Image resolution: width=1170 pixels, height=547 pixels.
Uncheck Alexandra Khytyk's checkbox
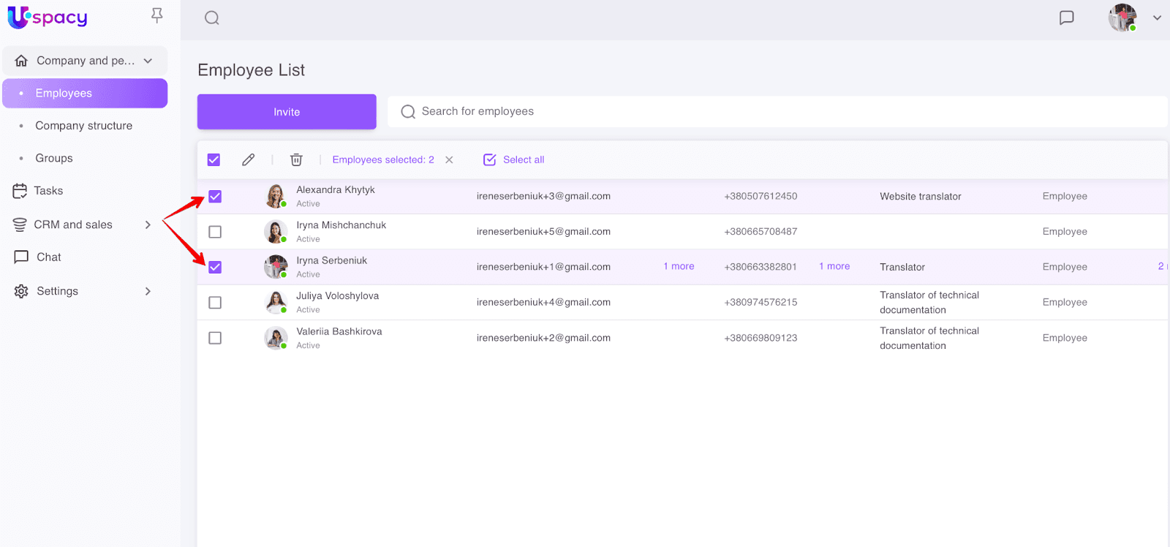pyautogui.click(x=215, y=196)
